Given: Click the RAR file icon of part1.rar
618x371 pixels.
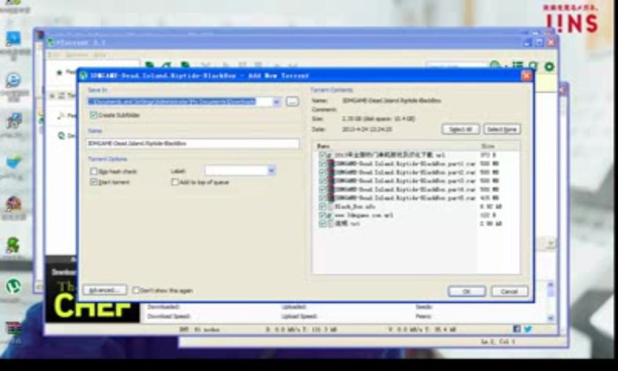Looking at the screenshot, I should (331, 163).
